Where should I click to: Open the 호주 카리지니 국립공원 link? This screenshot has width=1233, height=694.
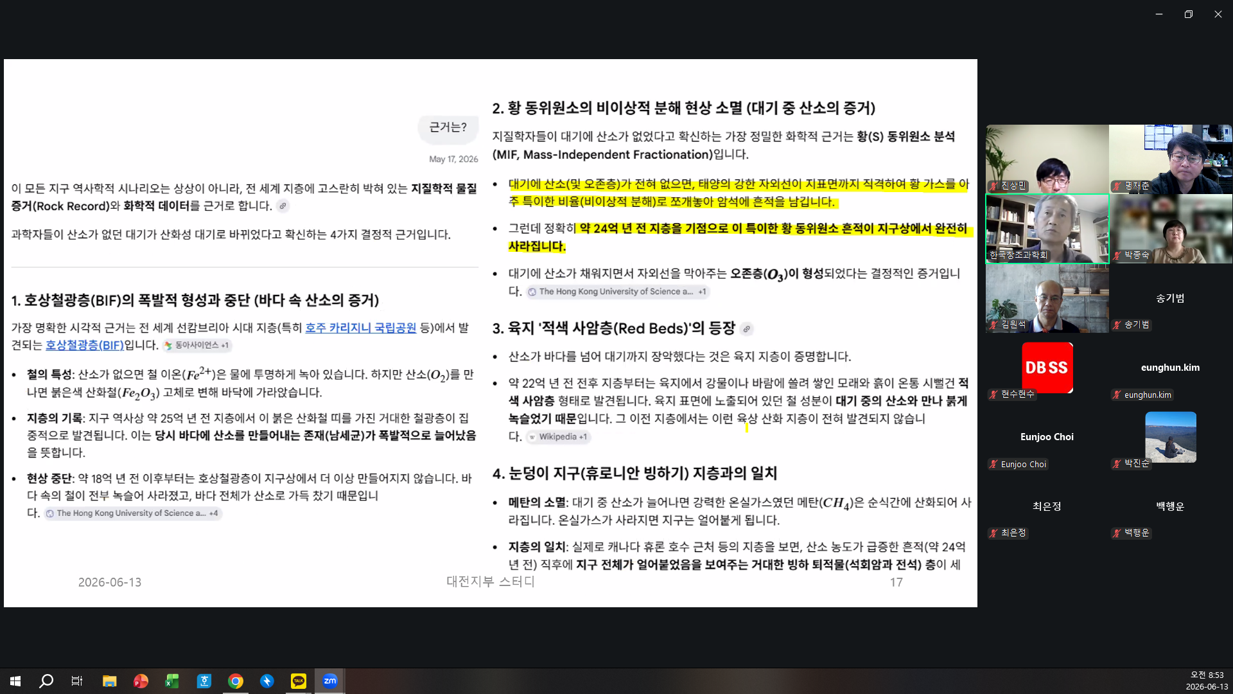click(361, 328)
